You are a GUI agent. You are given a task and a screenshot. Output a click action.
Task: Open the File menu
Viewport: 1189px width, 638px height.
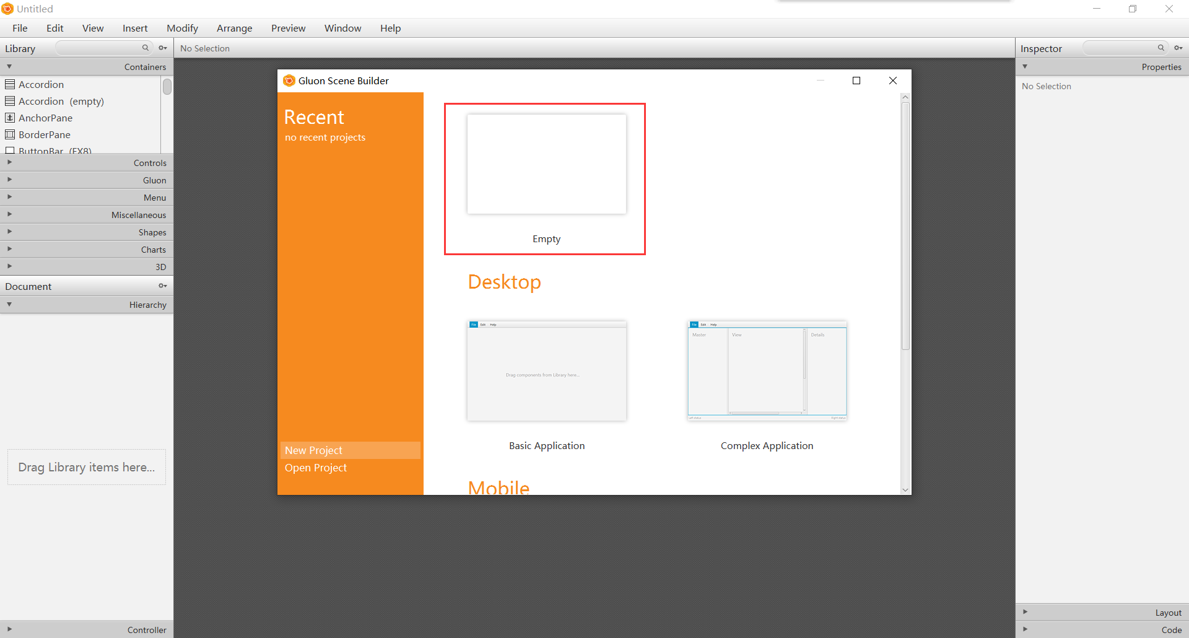pyautogui.click(x=20, y=28)
